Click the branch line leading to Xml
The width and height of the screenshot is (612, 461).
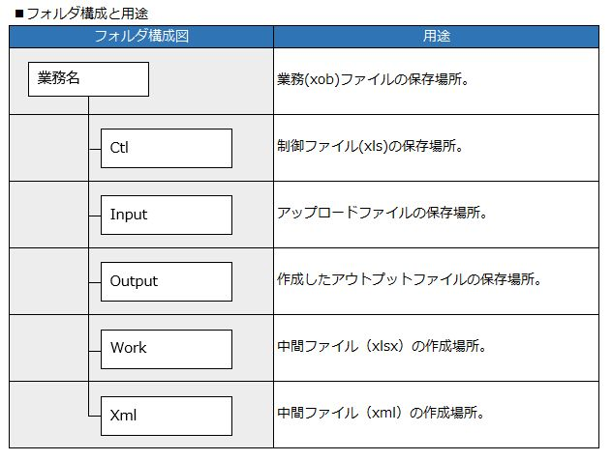tap(95, 417)
